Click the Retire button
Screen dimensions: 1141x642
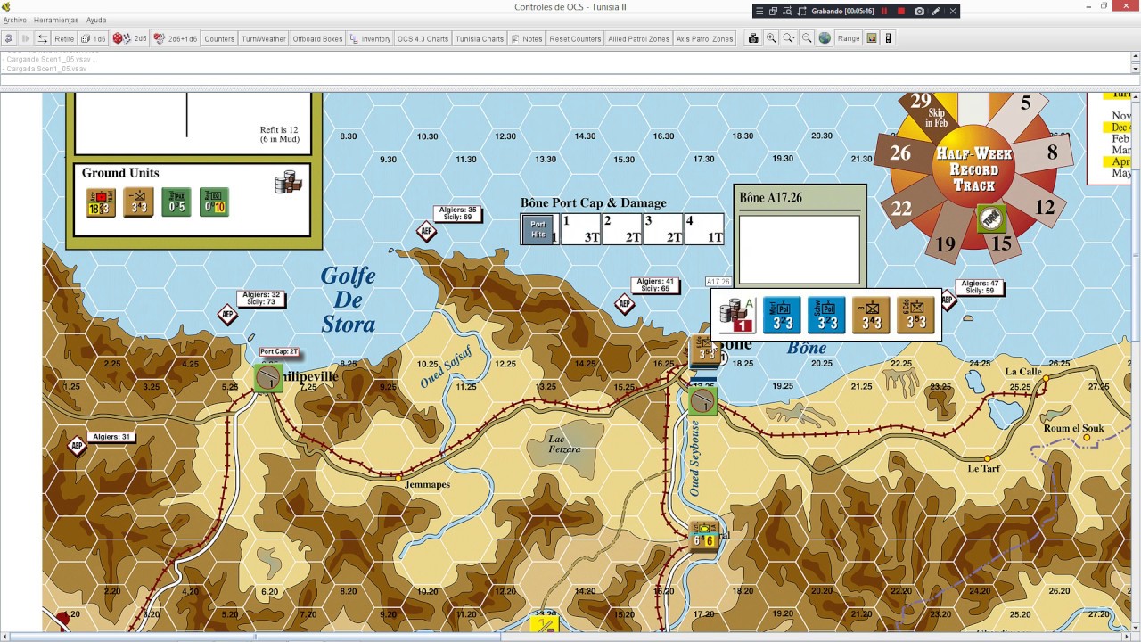[x=64, y=38]
